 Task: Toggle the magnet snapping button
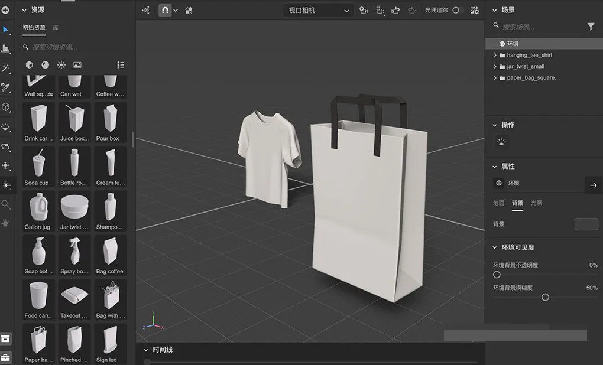pos(165,10)
